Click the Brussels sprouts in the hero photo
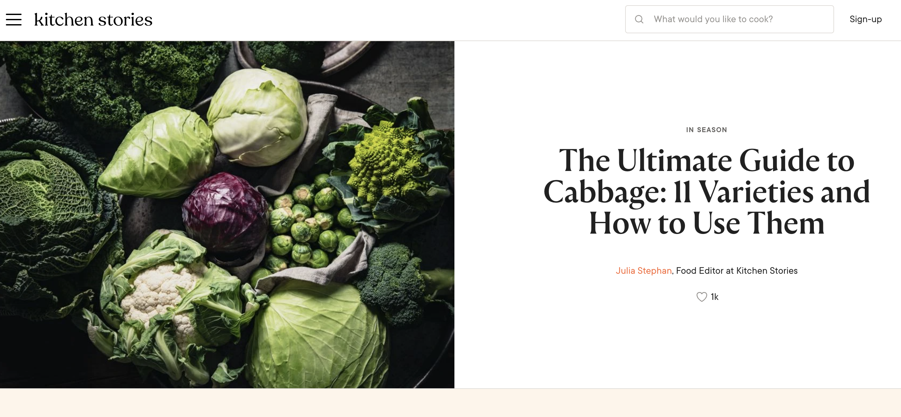This screenshot has width=901, height=417. click(308, 226)
